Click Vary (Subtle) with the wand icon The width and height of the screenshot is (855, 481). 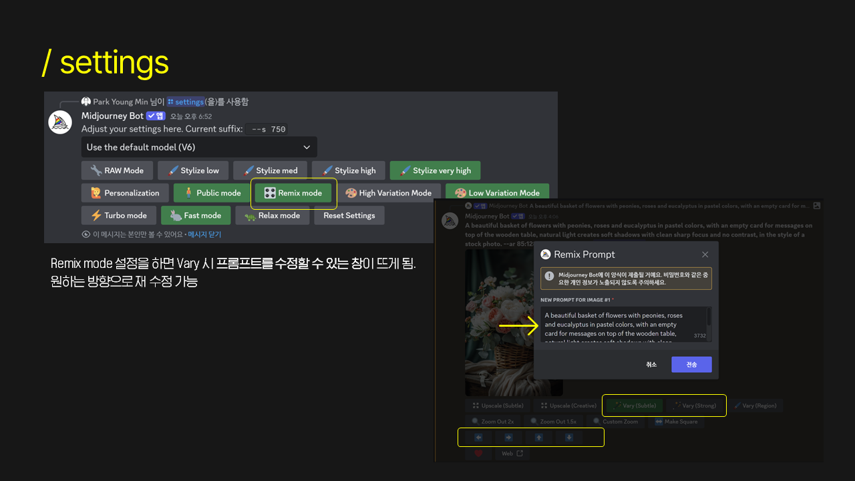(x=634, y=406)
